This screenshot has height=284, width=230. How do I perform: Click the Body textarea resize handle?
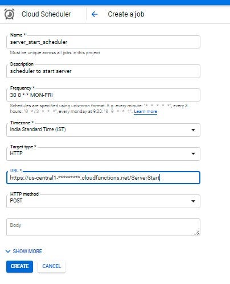click(197, 233)
